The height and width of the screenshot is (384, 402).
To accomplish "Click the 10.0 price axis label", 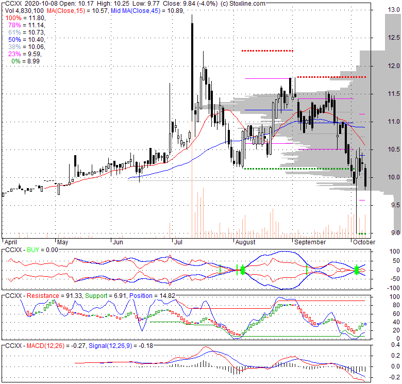I will click(394, 177).
